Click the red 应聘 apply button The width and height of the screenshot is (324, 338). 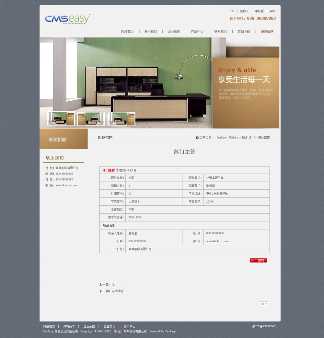pyautogui.click(x=258, y=260)
